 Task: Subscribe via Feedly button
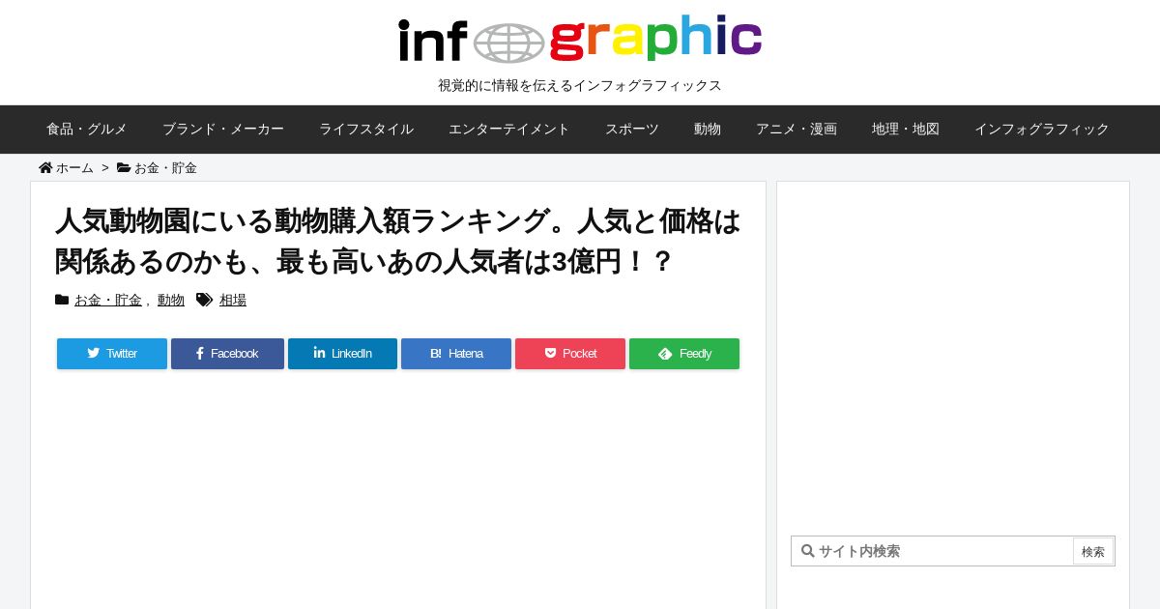(x=684, y=354)
